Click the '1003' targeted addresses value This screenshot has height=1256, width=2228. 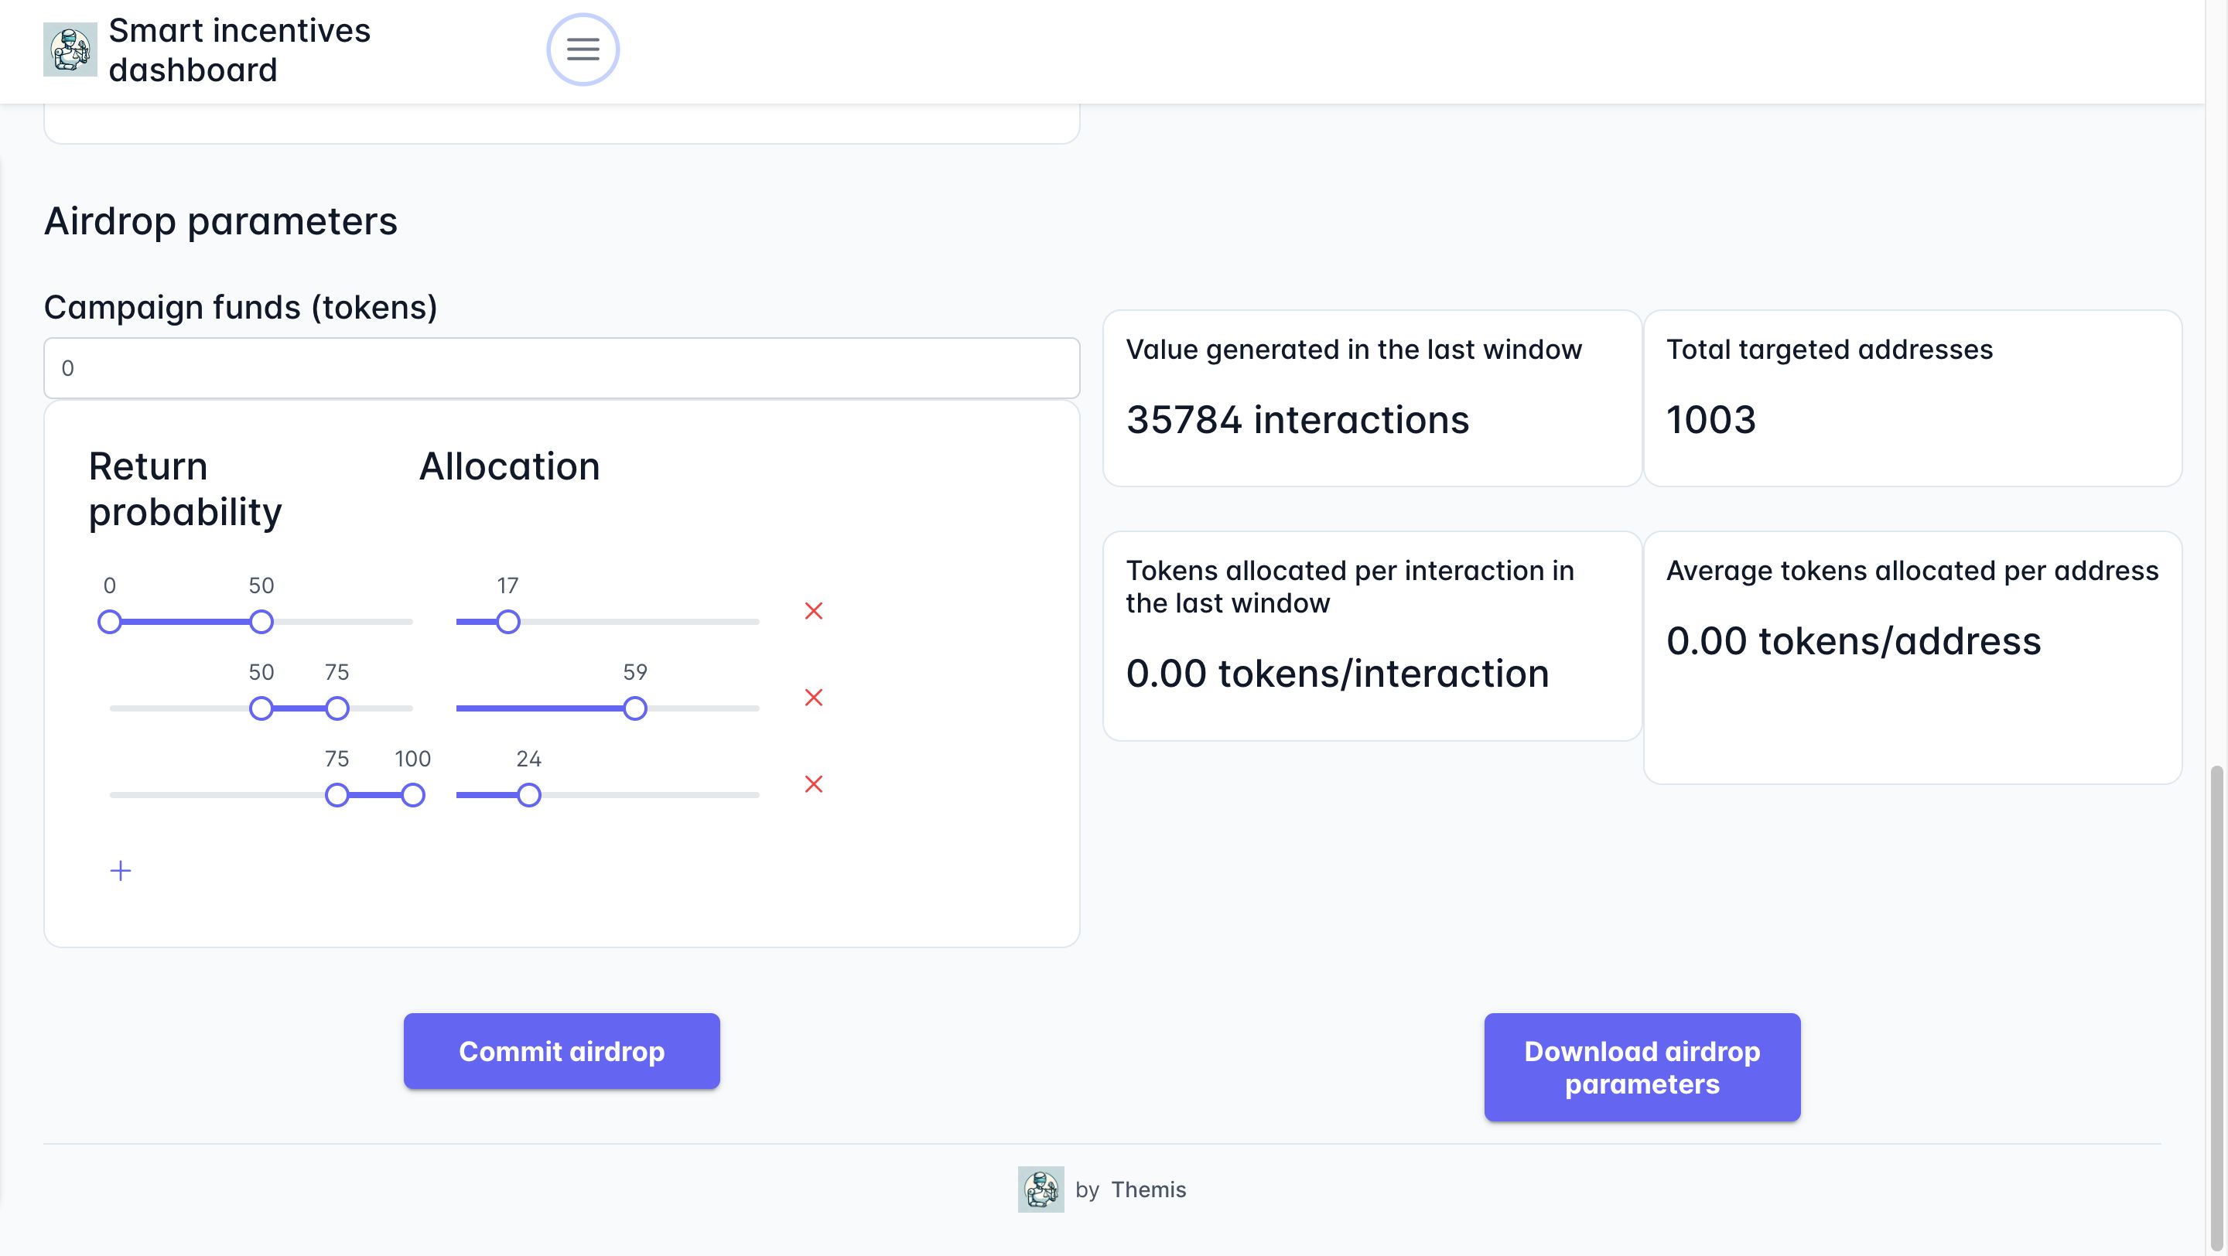1710,420
